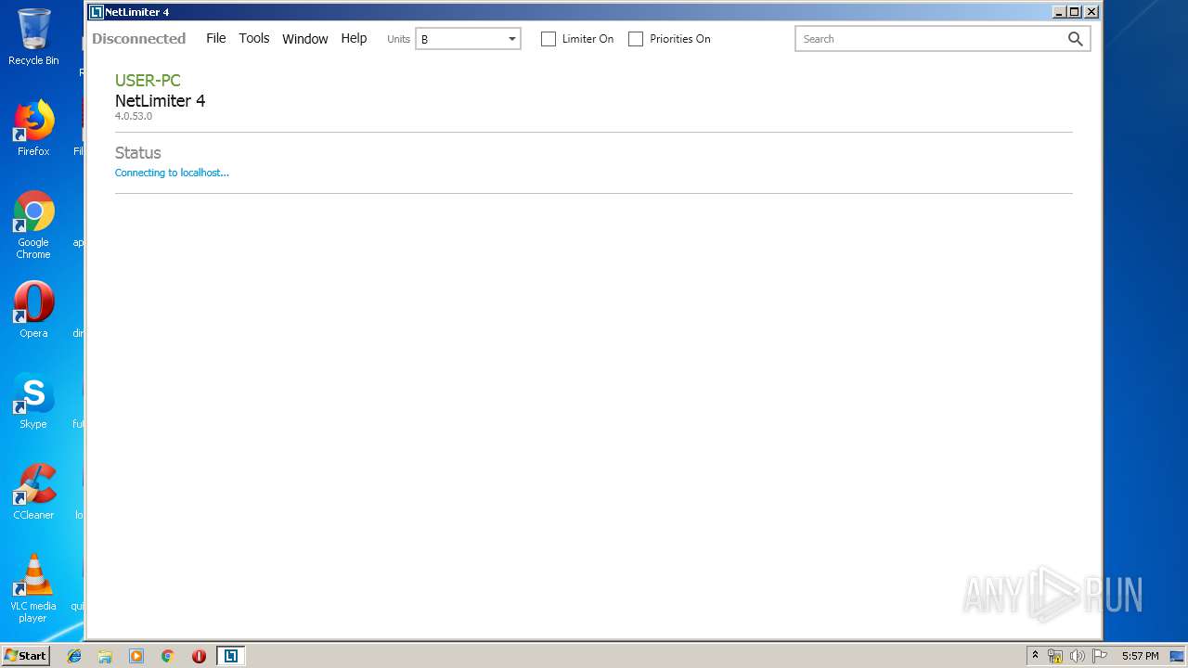Viewport: 1188px width, 668px height.
Task: Open the Windows Start menu
Action: tap(25, 655)
